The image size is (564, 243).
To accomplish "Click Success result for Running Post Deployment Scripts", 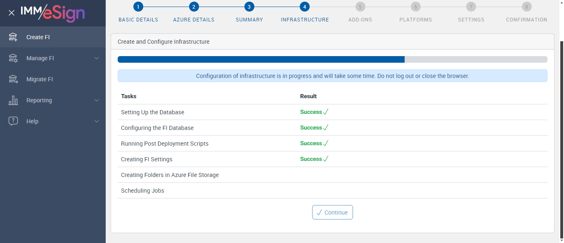I will 314,144.
